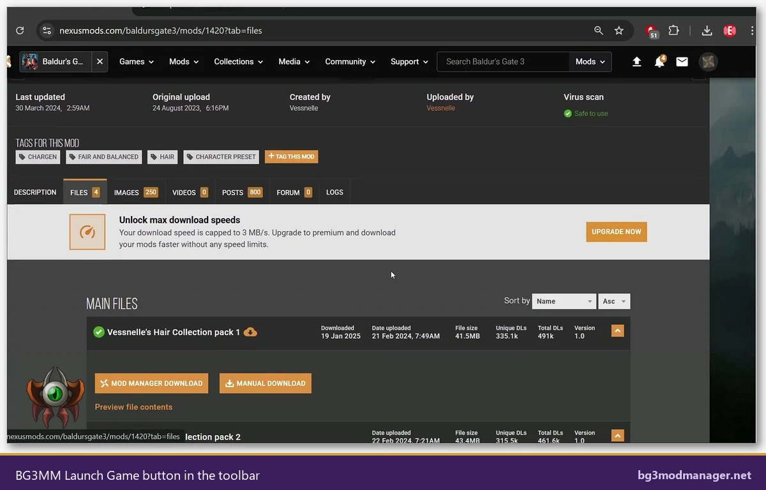Reload the page with the refresh icon
766x490 pixels.
click(x=20, y=31)
